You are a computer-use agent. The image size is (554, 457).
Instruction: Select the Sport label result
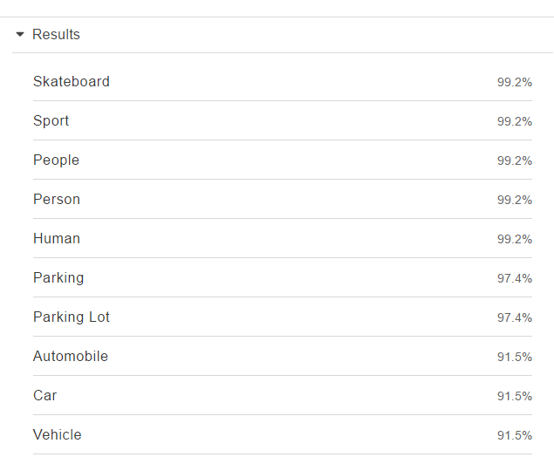point(283,120)
